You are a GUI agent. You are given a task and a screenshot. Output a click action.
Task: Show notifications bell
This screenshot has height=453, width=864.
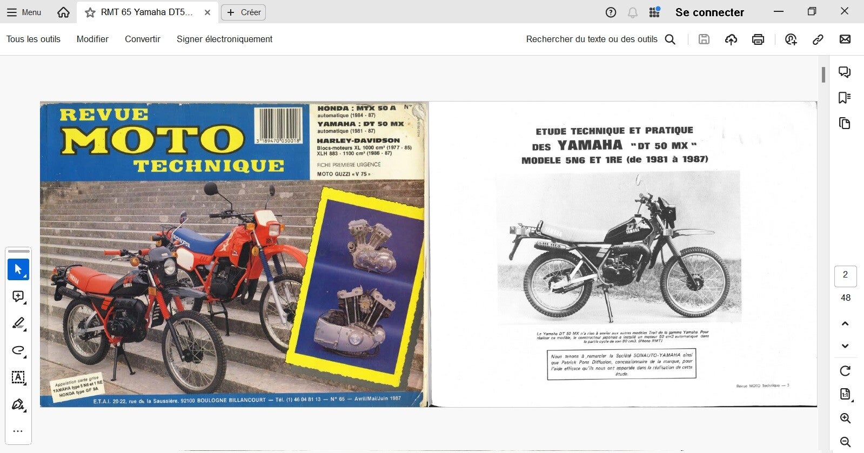coord(632,12)
